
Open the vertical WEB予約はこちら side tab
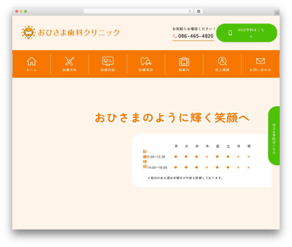274,135
